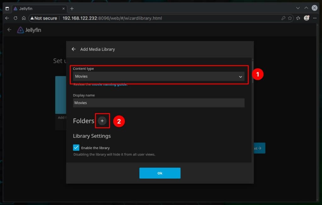The image size is (322, 205).
Task: Click the plus button next to Folders
Action: coord(102,121)
